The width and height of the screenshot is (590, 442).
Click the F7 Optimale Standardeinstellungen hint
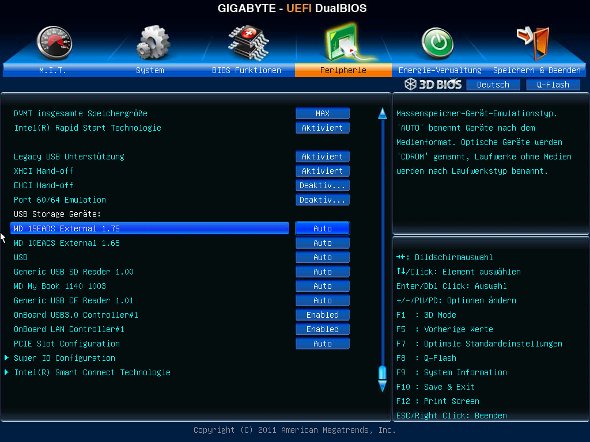(479, 344)
